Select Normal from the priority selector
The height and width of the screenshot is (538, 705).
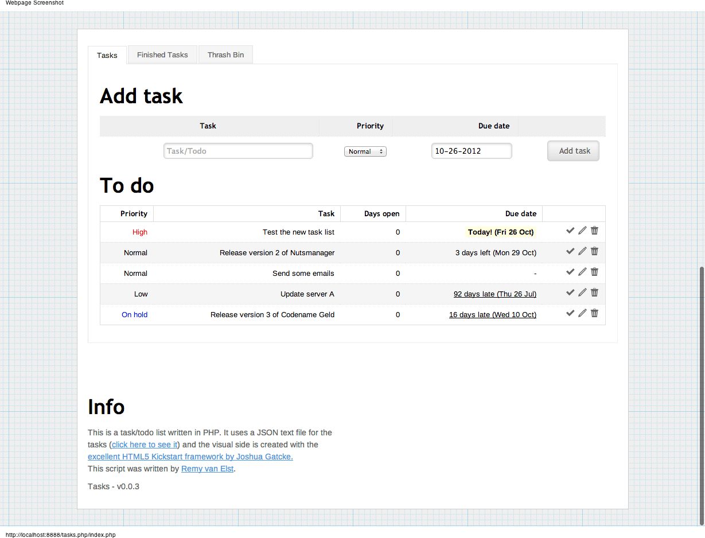365,151
